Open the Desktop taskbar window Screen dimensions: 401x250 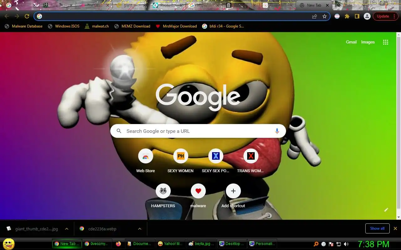click(232, 244)
